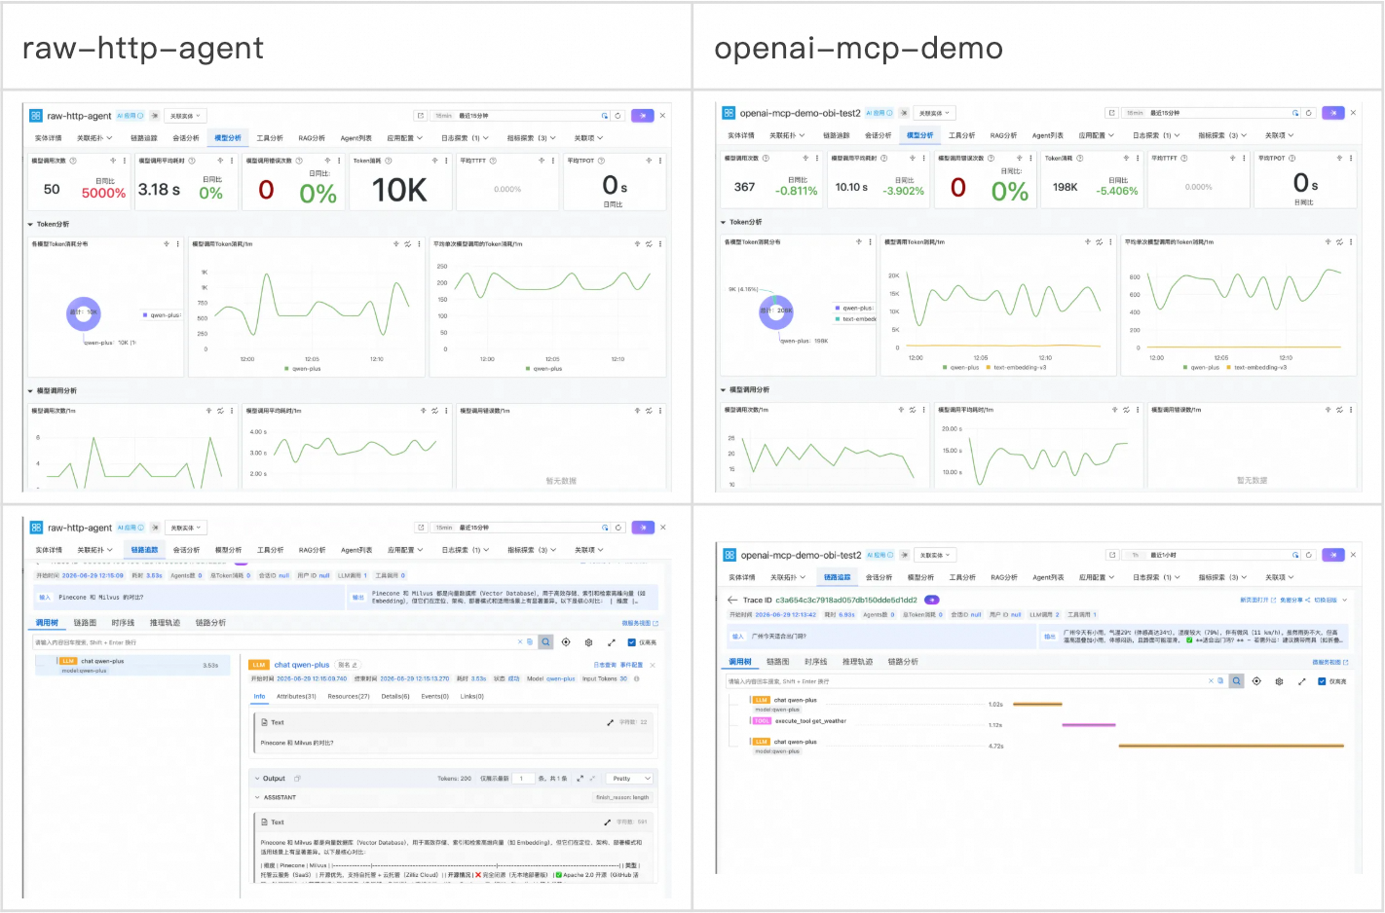Open the 日志查询 link for the chat qwen-plus span

(605, 666)
